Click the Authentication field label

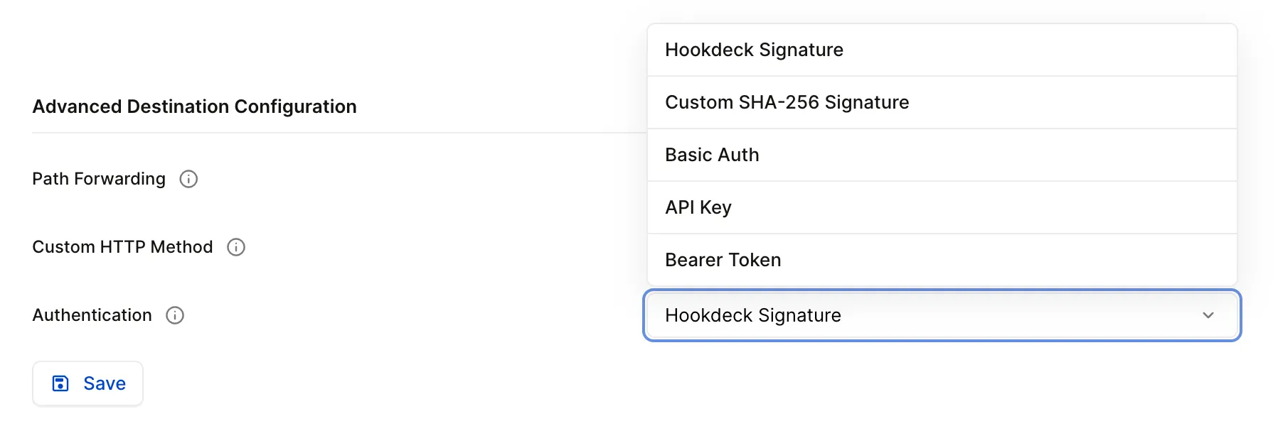point(91,315)
